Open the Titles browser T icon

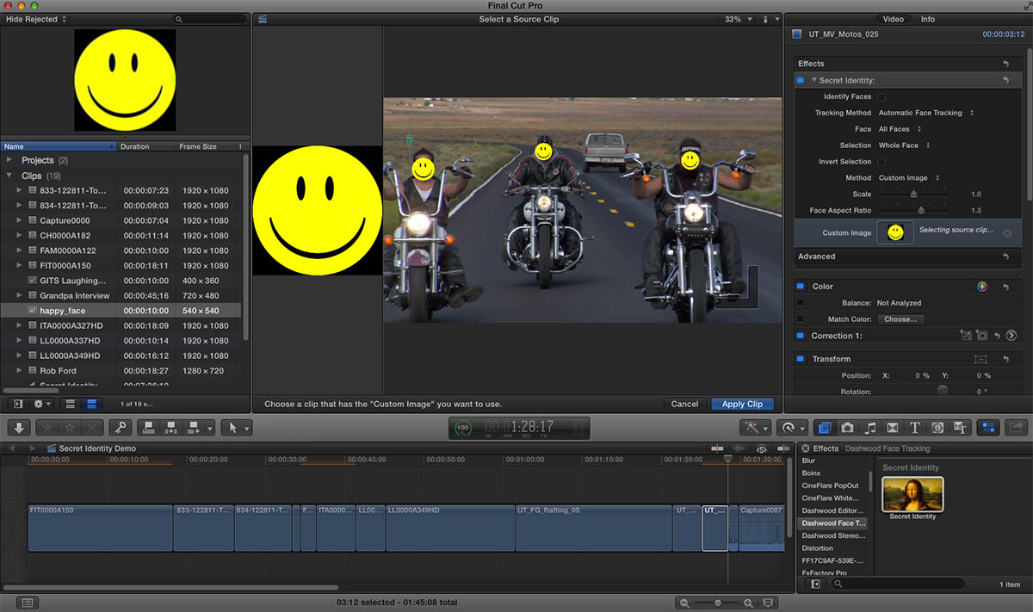click(x=915, y=427)
